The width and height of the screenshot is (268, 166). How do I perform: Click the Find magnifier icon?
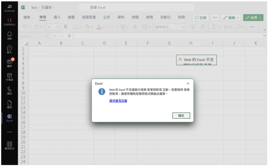[x=238, y=27]
